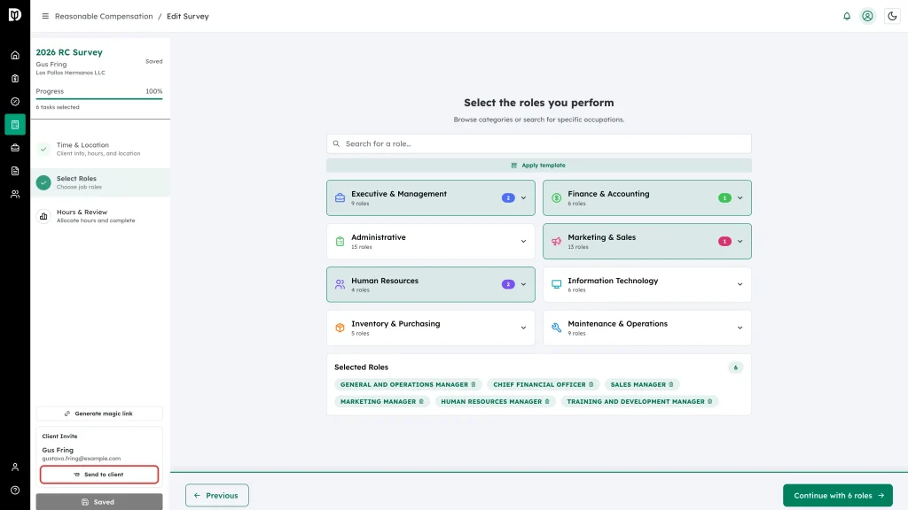Click Marketing & Sales megaphone icon
Image resolution: width=908 pixels, height=510 pixels.
click(x=557, y=241)
